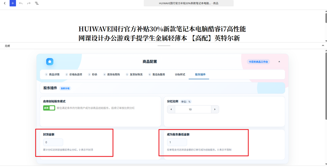Image resolution: width=327 pixels, height=167 pixels.
Task: Collapse the 商品配置 panel triangle
Action: pyautogui.click(x=279, y=62)
